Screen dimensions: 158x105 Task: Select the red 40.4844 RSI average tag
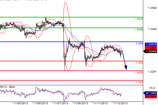(151, 97)
